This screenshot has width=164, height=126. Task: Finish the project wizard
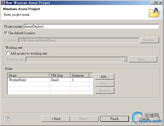114,119
